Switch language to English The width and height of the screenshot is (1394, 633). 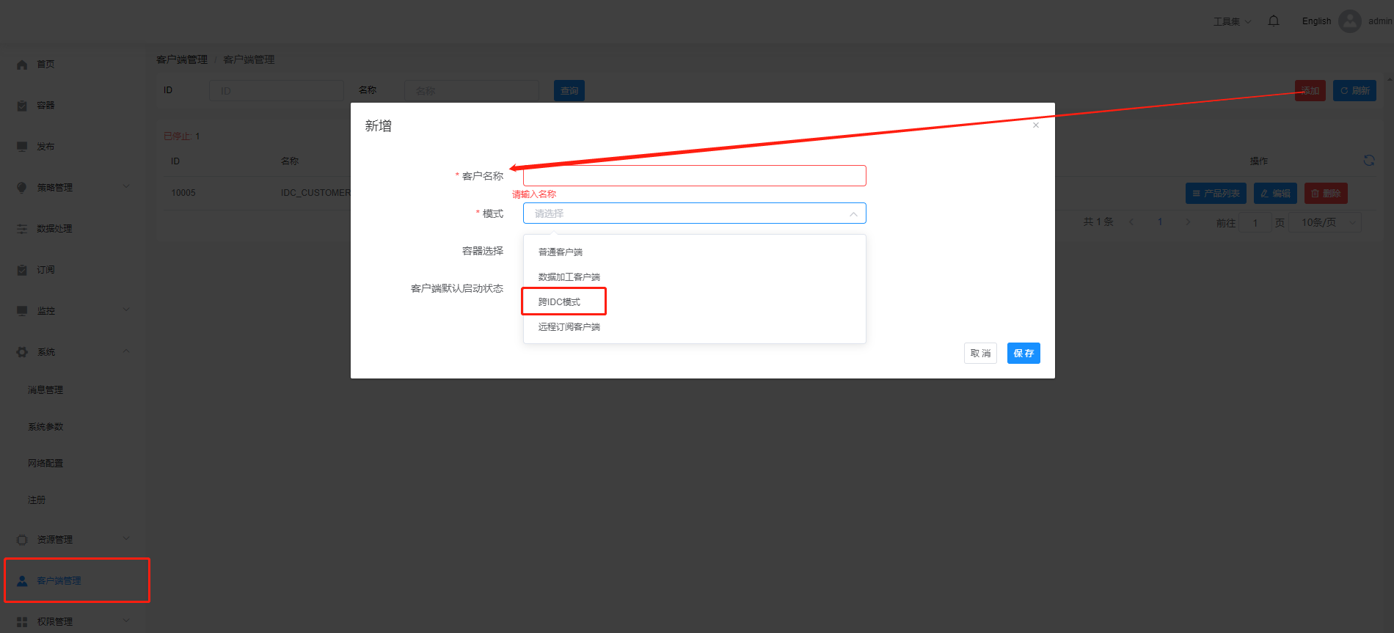click(1316, 21)
